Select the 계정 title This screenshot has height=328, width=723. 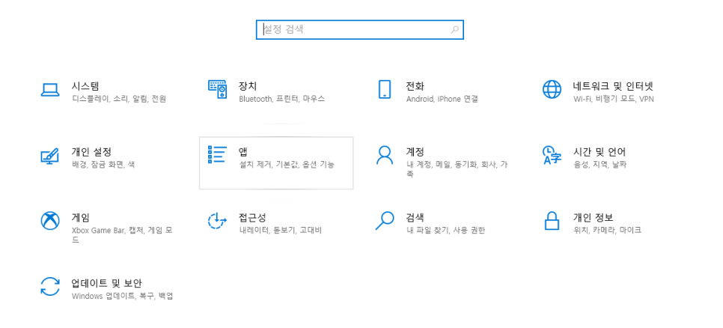(415, 152)
